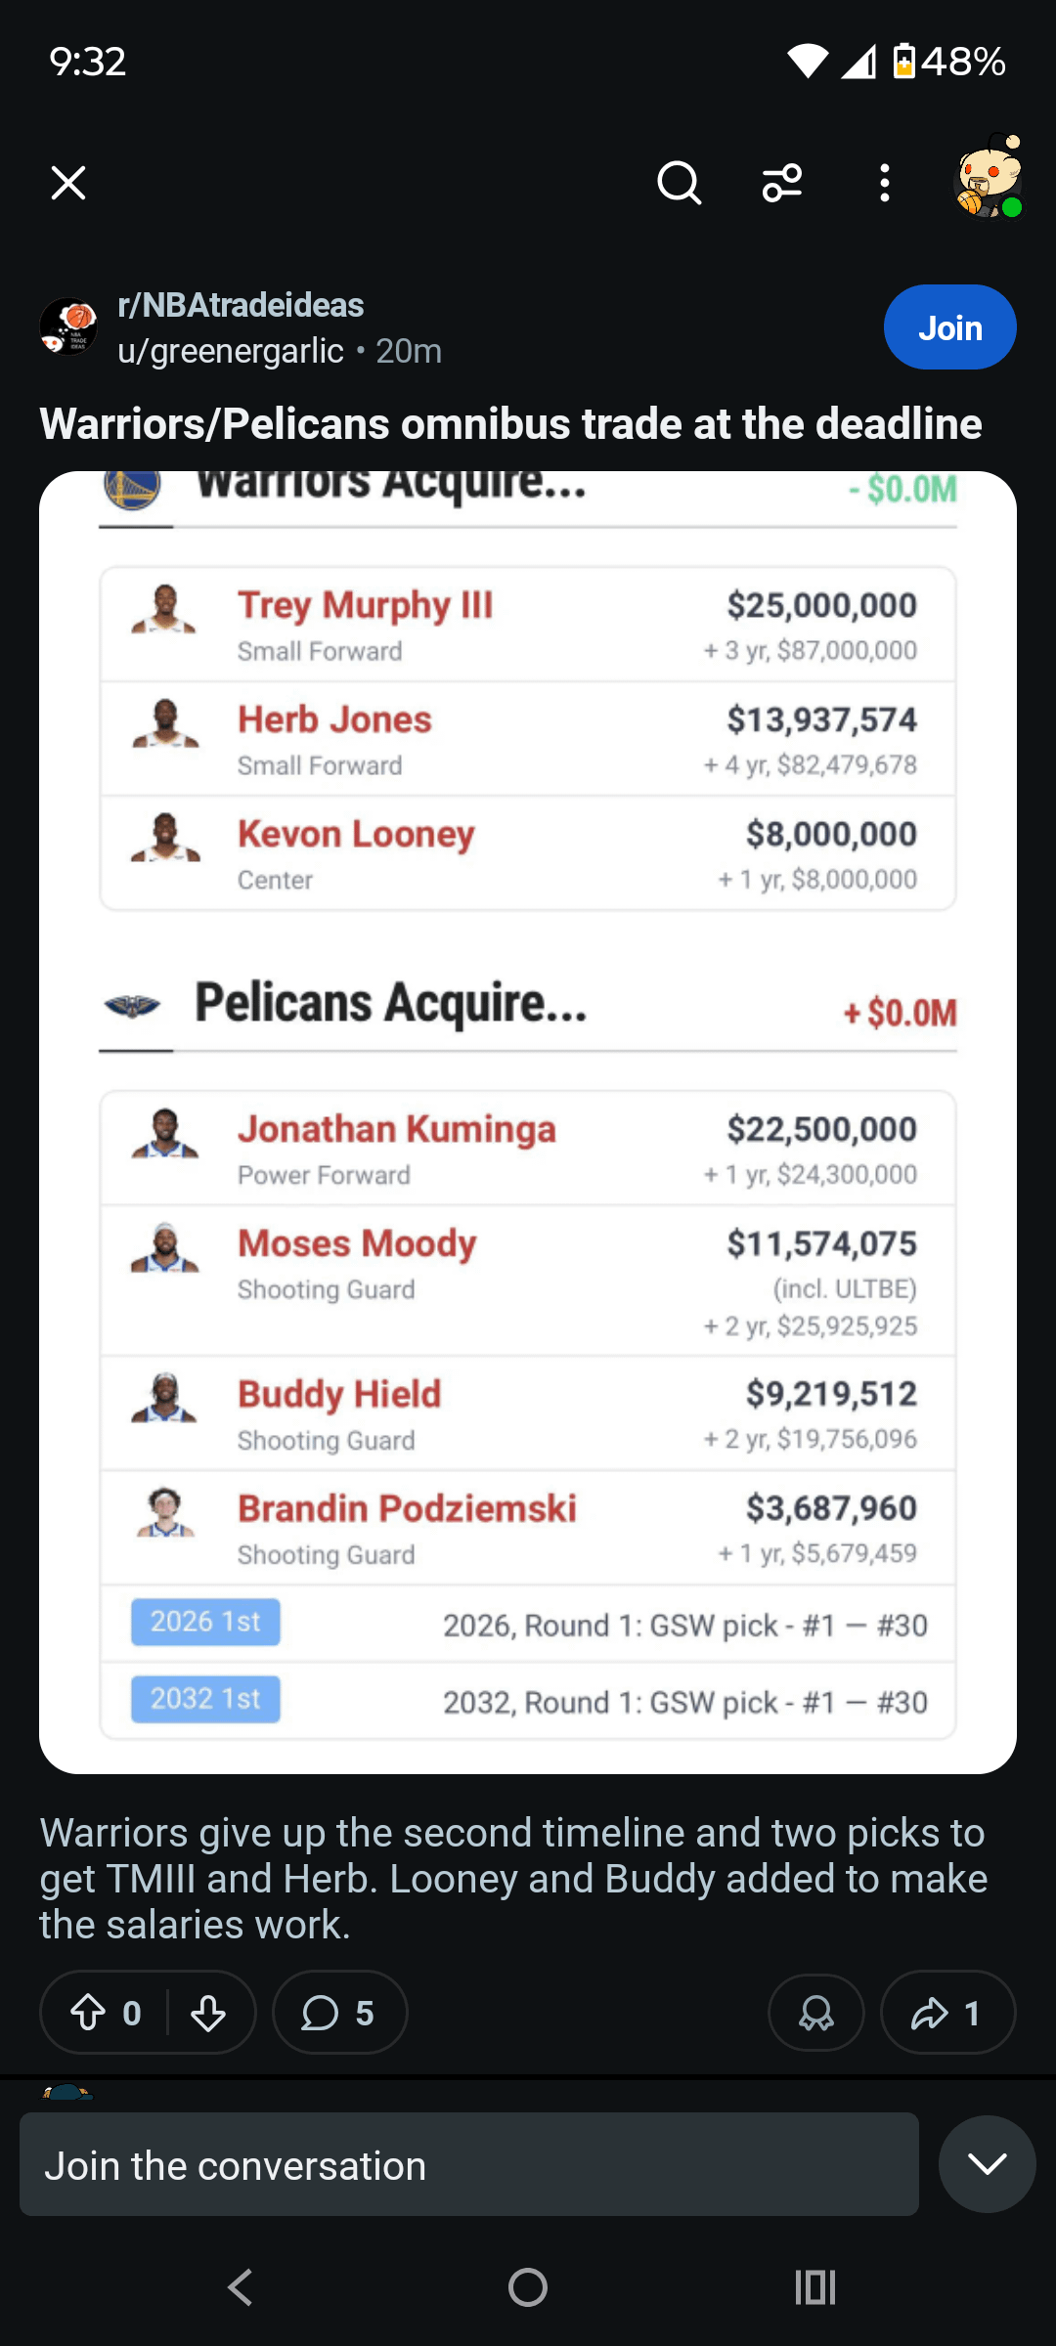The image size is (1056, 2346).
Task: Close the post view
Action: 68,183
